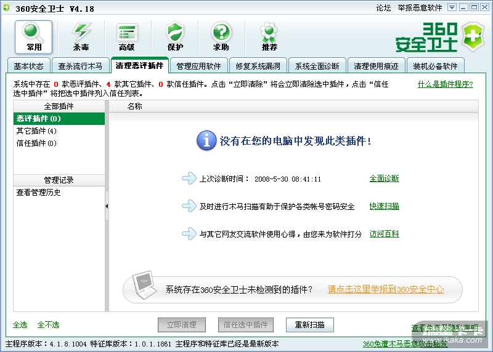
Task: Click arrow icon beside 上次诊断时间
Action: pyautogui.click(x=189, y=178)
